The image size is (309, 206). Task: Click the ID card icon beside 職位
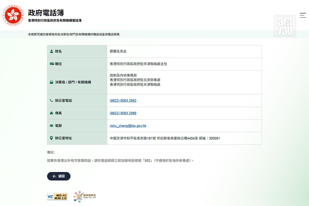(x=52, y=64)
